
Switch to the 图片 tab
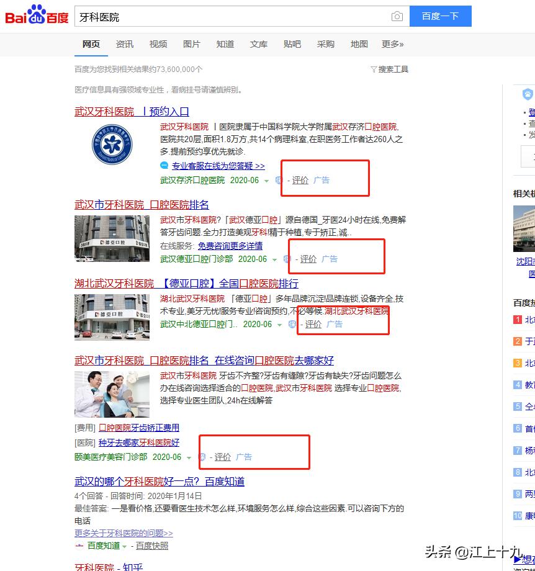coord(192,44)
